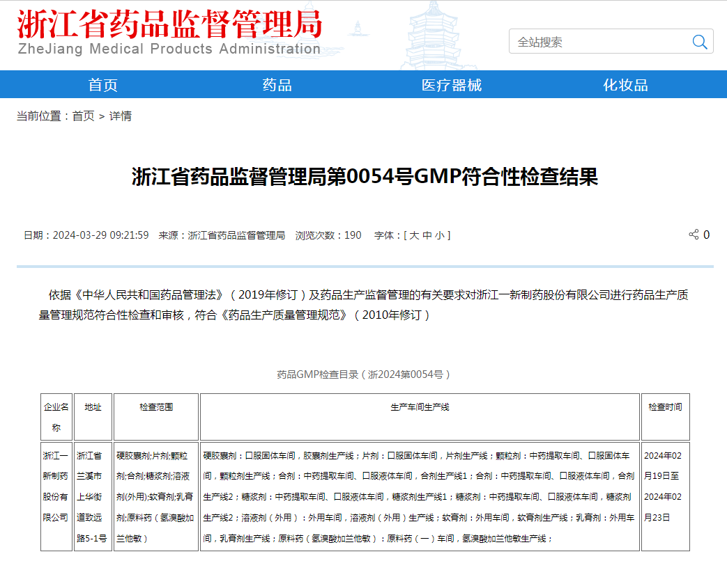Click the 详情 breadcrumb text
This screenshot has width=727, height=561.
click(x=121, y=116)
